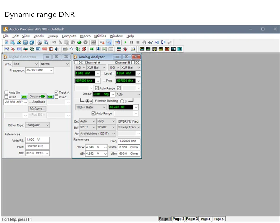
Task: Open the Panels menu
Action: point(38,36)
